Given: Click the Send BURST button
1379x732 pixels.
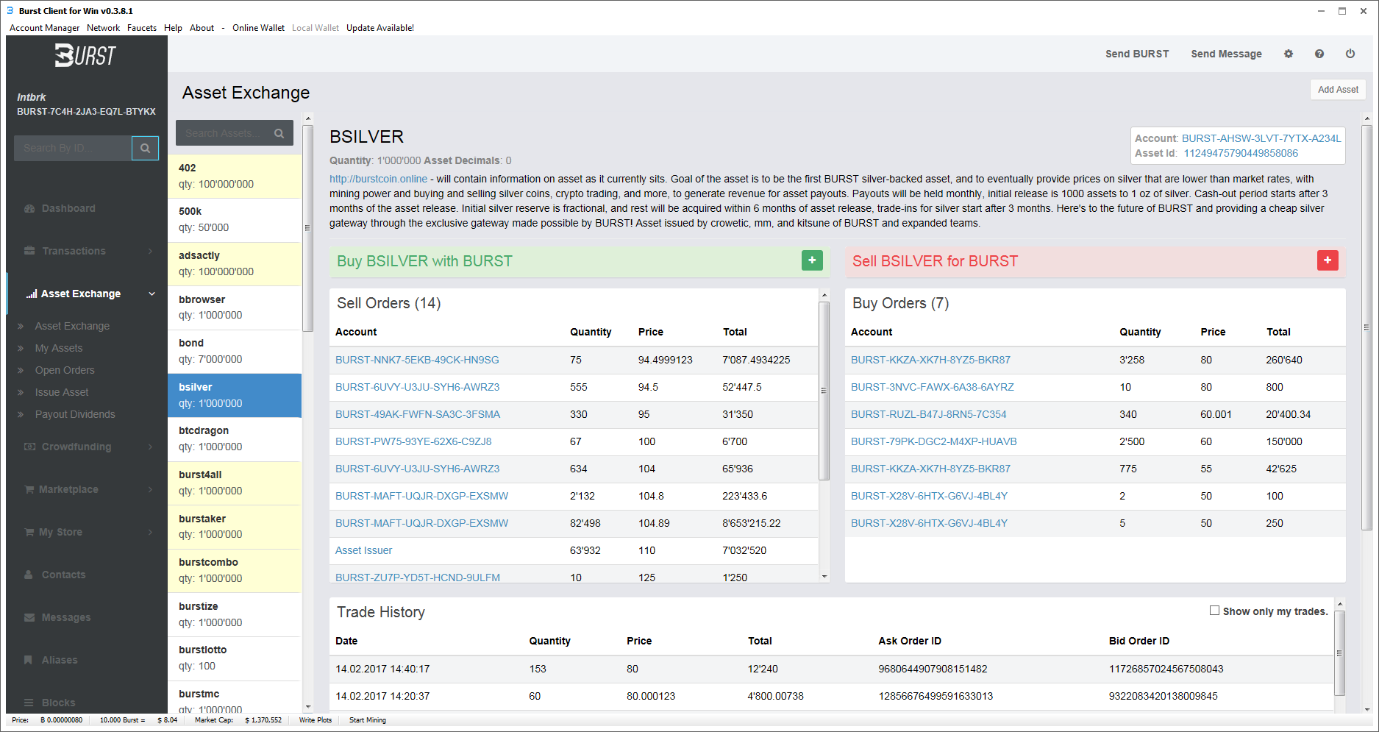Looking at the screenshot, I should click(x=1136, y=54).
